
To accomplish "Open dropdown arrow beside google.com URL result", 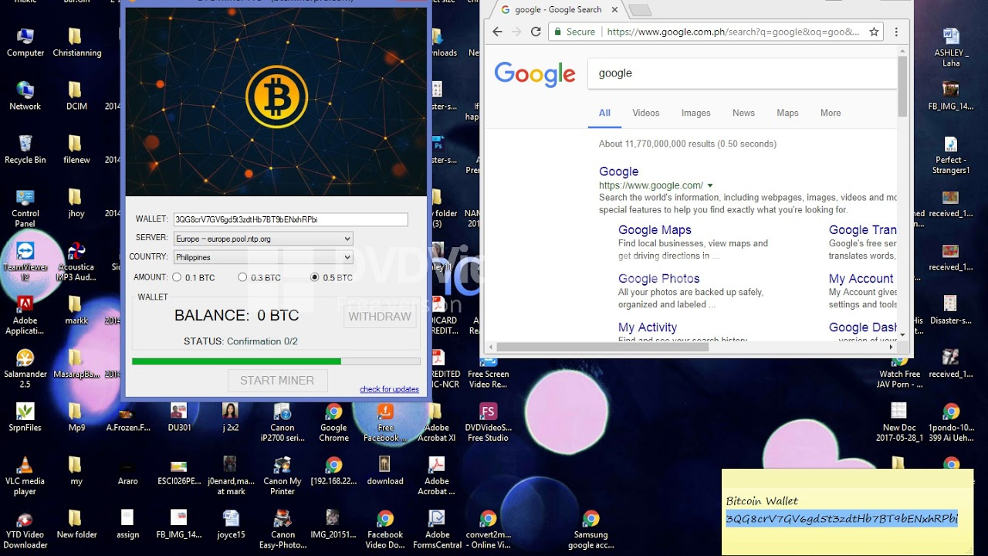I will pyautogui.click(x=709, y=185).
